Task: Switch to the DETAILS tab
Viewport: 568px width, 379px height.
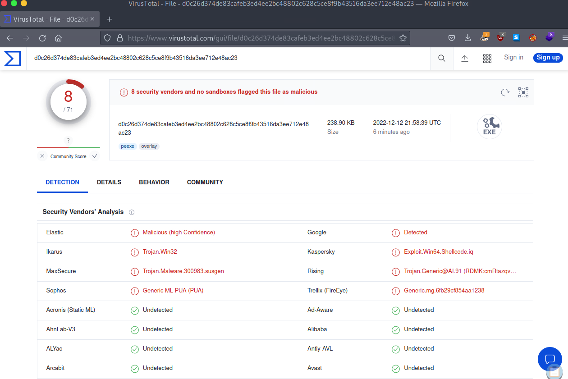Action: tap(109, 182)
